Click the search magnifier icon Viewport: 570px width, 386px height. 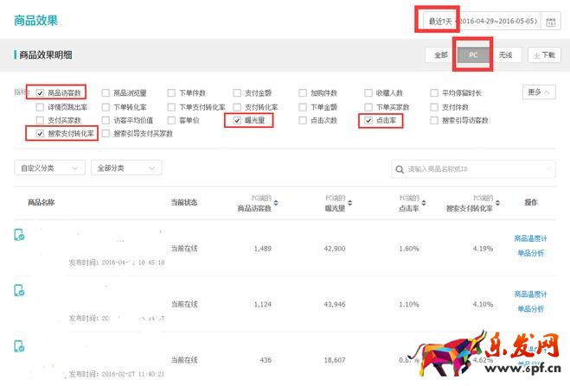[x=400, y=169]
